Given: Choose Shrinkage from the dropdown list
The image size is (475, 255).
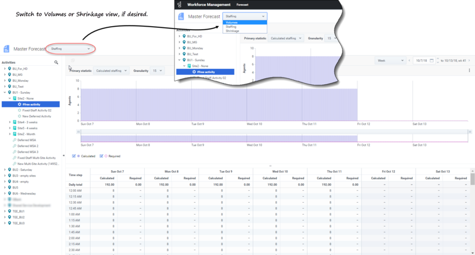Looking at the screenshot, I should (232, 31).
